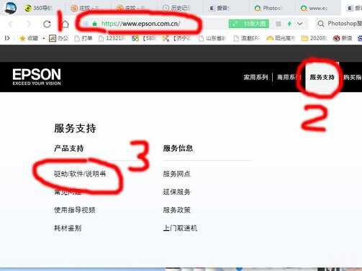The width and height of the screenshot is (362, 271).
Task: Switch to the www.e tab
Action: 314,8
